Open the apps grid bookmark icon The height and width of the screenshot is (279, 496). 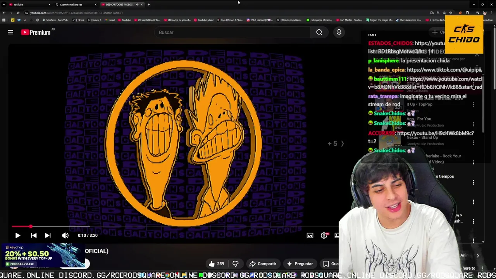[4, 20]
